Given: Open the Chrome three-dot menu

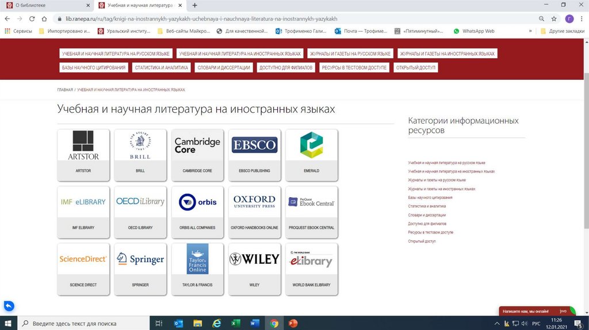Looking at the screenshot, I should click(582, 19).
